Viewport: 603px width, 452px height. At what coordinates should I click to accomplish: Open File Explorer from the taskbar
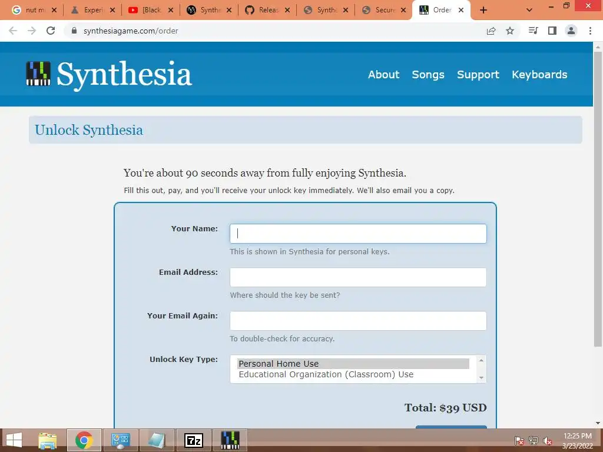tap(48, 440)
